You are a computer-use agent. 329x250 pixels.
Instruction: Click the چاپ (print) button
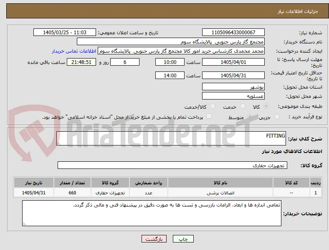[x=183, y=239]
